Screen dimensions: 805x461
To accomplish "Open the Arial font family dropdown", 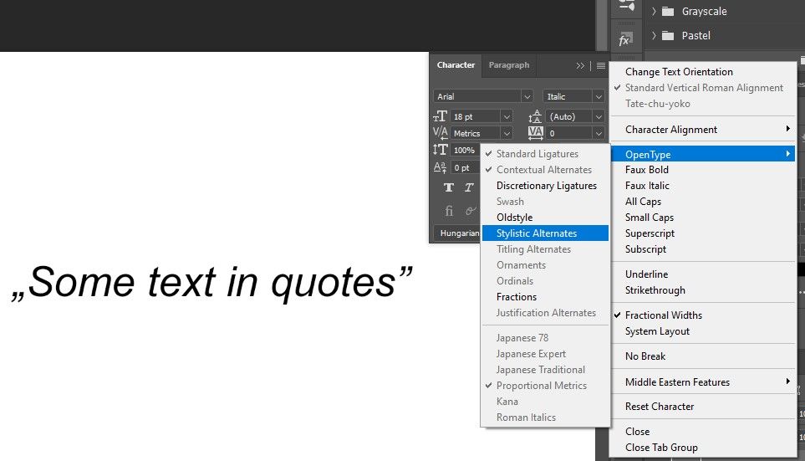I will click(x=483, y=96).
